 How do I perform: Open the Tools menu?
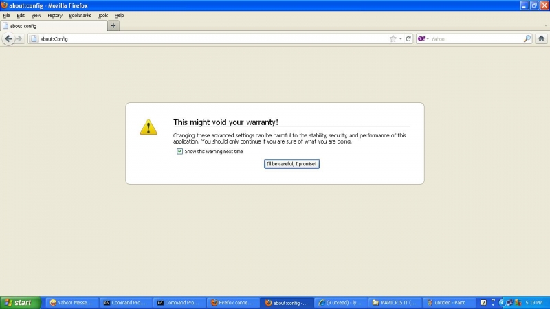[103, 15]
